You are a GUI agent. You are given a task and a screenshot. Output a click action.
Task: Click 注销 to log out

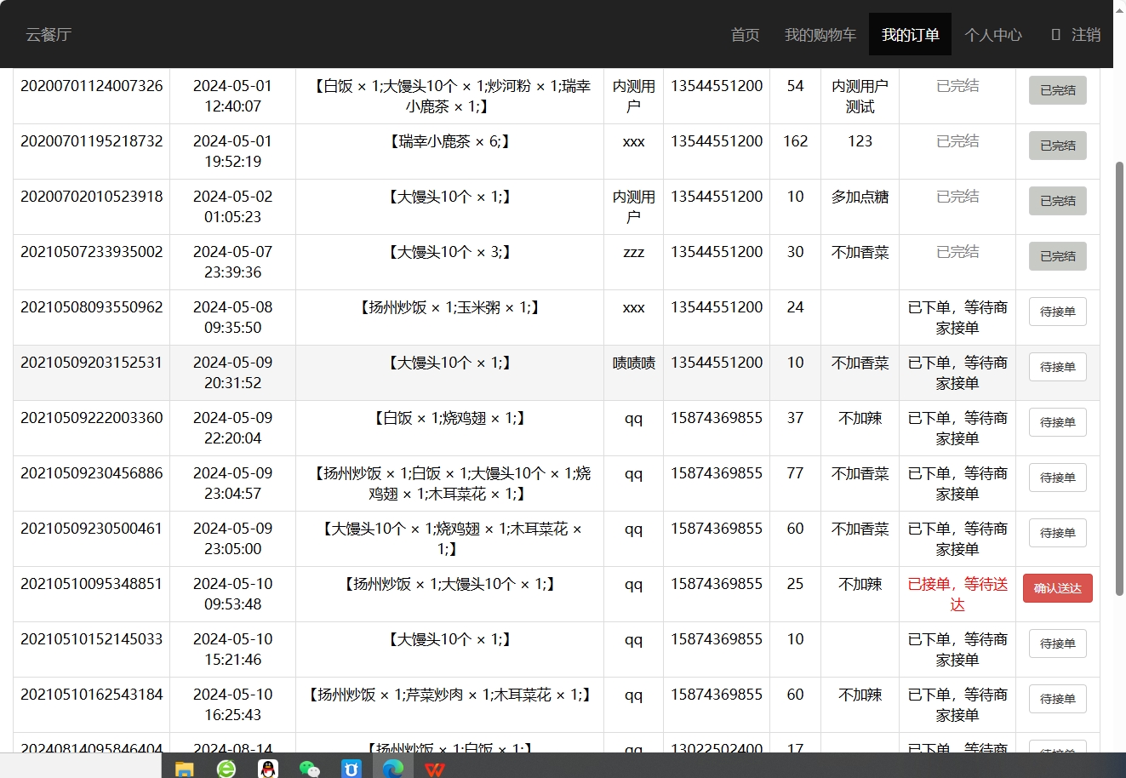pyautogui.click(x=1082, y=35)
